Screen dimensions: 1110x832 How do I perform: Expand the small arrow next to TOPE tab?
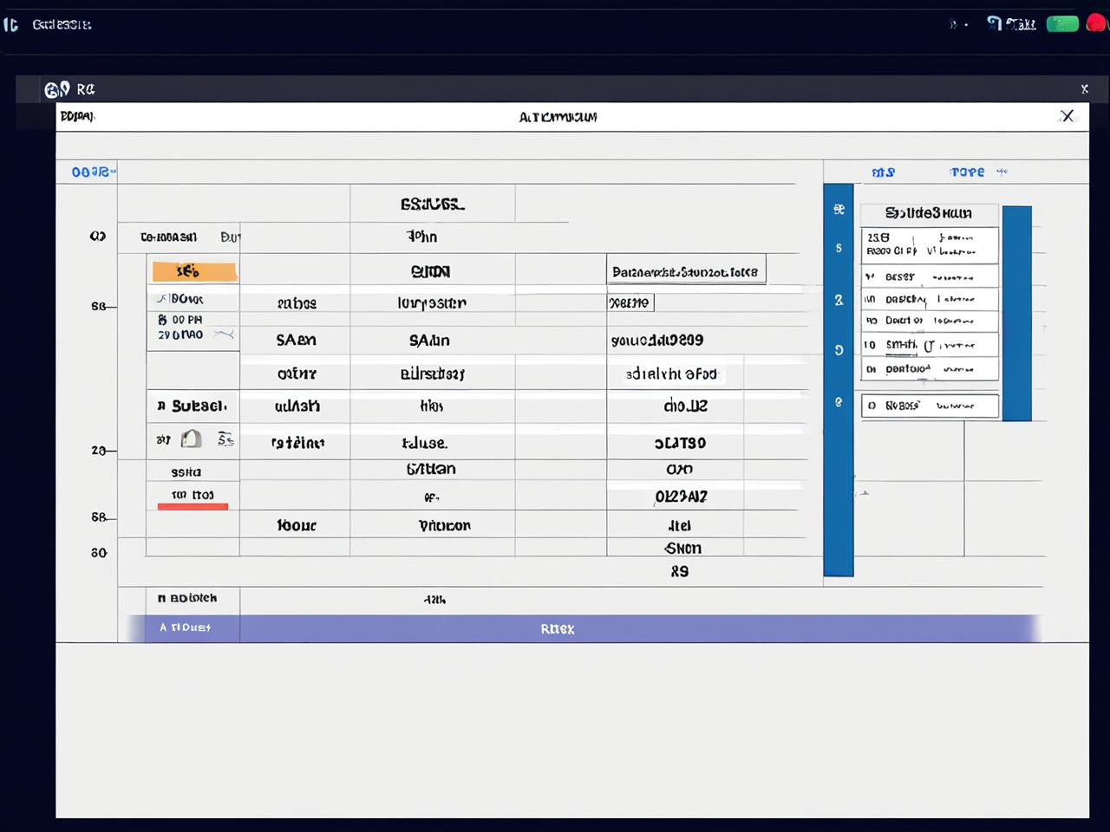[1002, 172]
